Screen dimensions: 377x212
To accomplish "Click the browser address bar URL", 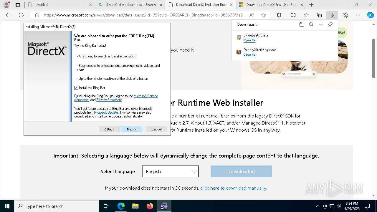I will [144, 15].
